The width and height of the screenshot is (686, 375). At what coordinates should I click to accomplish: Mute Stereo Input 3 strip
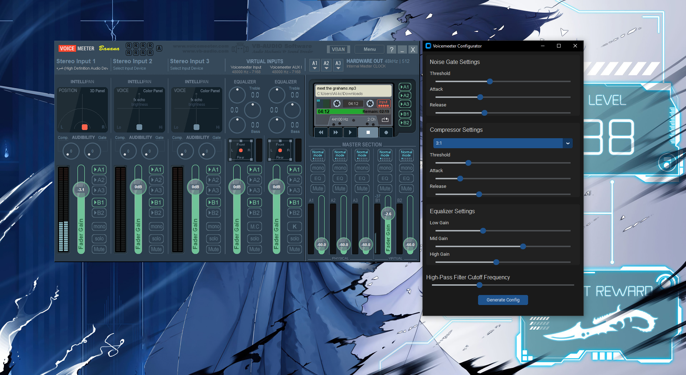pos(214,249)
